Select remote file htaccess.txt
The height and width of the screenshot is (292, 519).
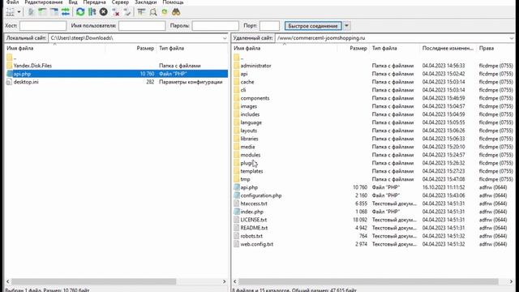254,204
